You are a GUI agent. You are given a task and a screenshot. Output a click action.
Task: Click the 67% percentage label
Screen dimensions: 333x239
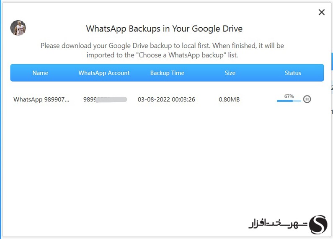289,96
